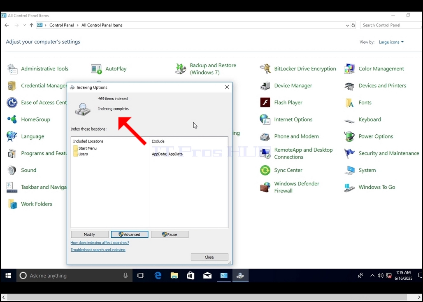Viewport: 423px width, 302px height.
Task: Open Administrative Tools icon
Action: point(12,69)
